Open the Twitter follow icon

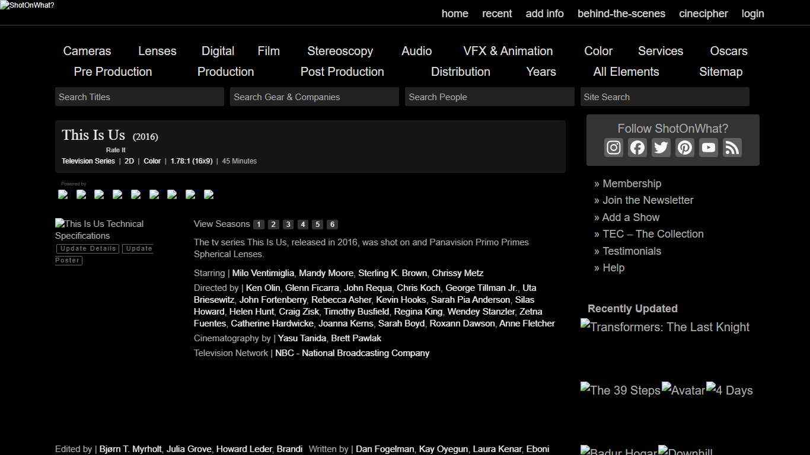[x=661, y=148]
